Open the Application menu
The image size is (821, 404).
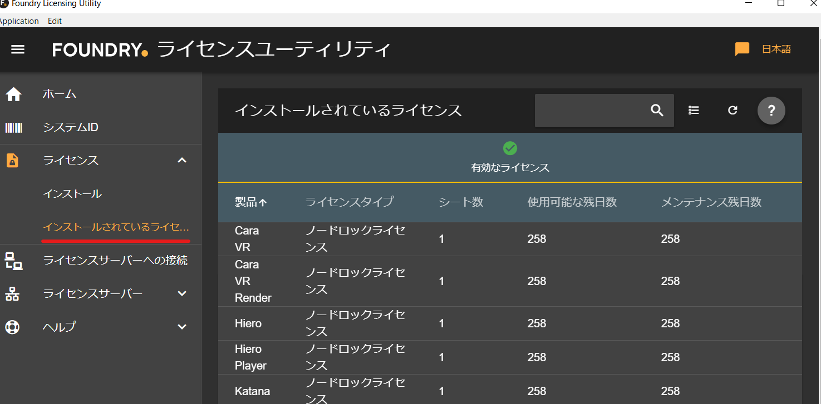click(19, 21)
